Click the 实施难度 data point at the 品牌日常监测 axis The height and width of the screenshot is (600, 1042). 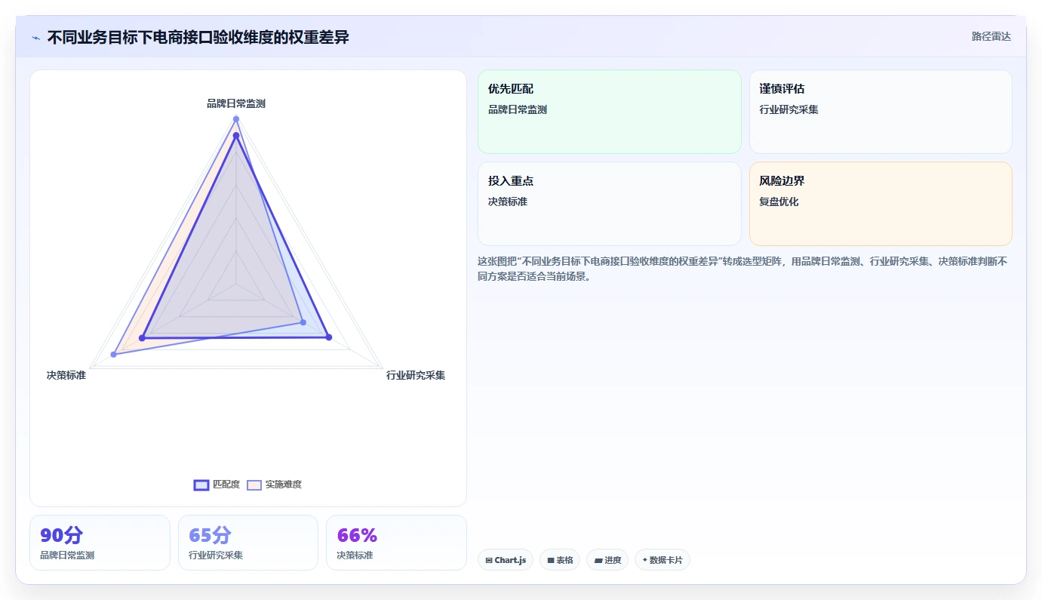pyautogui.click(x=236, y=119)
